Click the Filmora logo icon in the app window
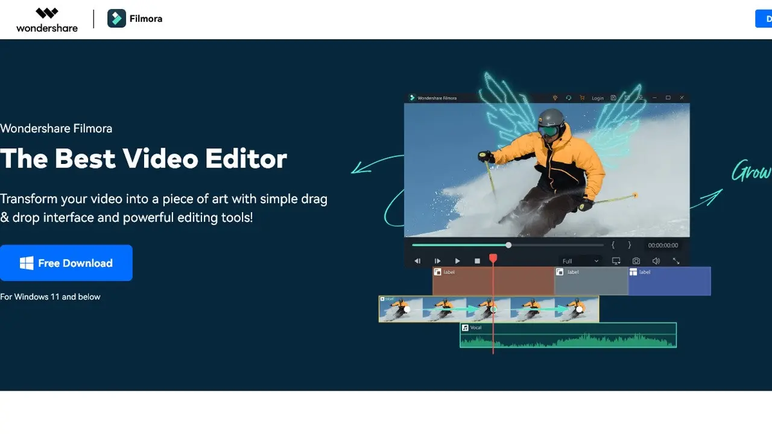Viewport: 772px width, 434px height. 412,98
